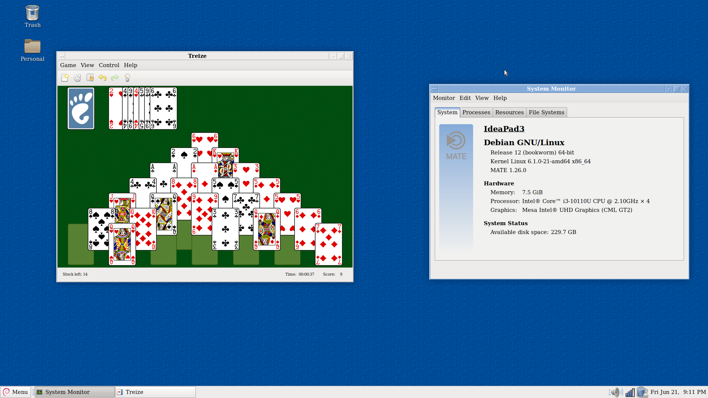Viewport: 708px width, 398px height.
Task: Deal new cards from the stock
Action: 90,77
